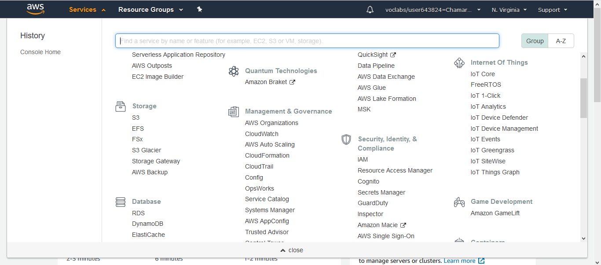Open EC2 Image Builder

(158, 77)
